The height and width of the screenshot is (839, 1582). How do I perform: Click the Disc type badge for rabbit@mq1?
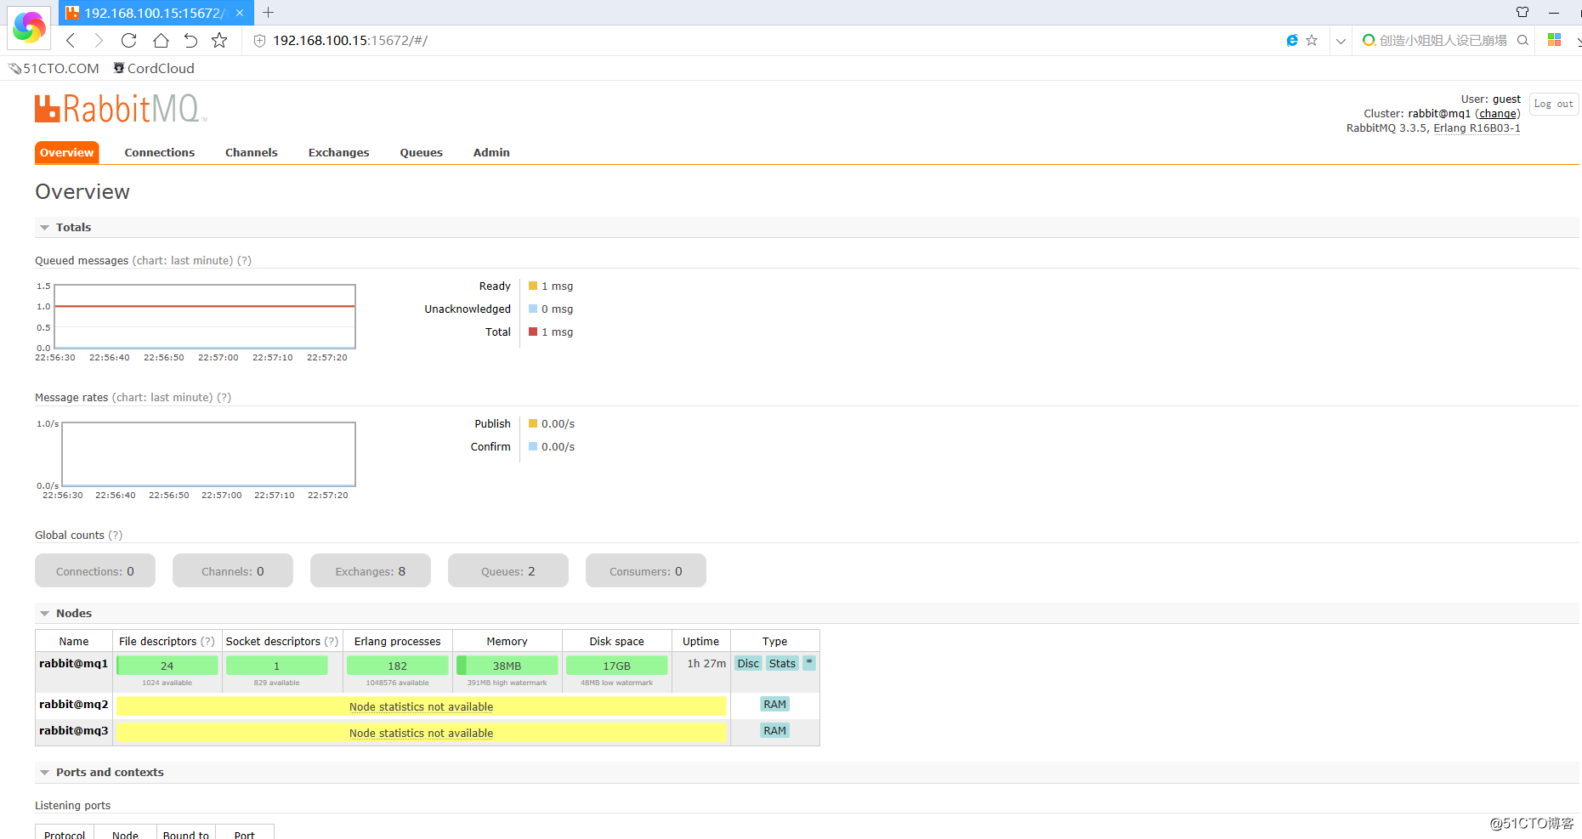pyautogui.click(x=748, y=663)
